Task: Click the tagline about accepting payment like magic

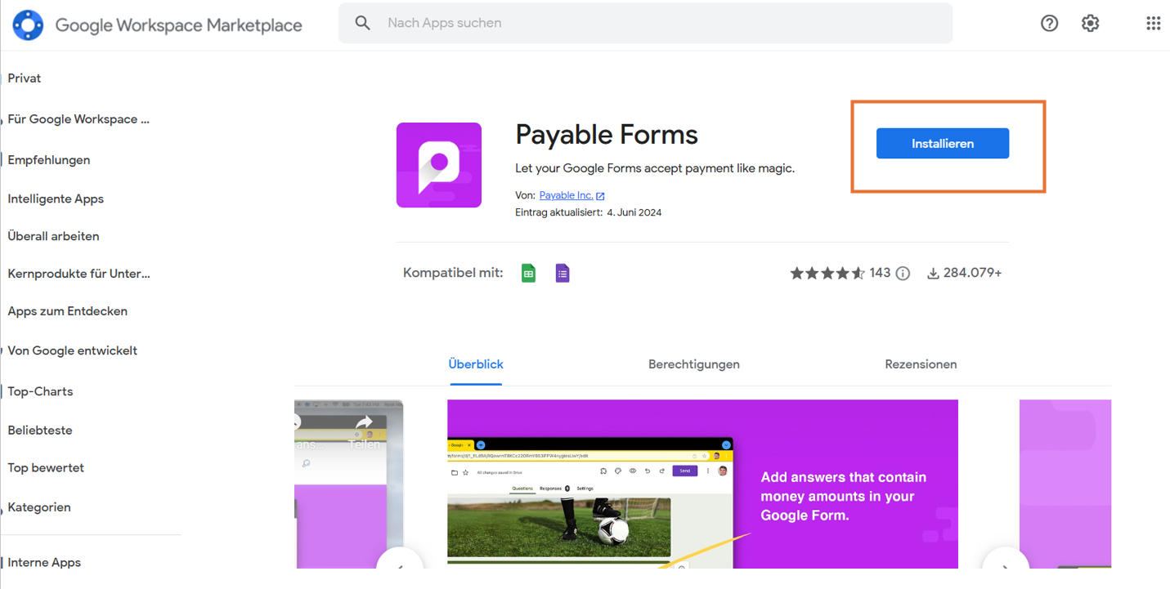Action: [655, 168]
